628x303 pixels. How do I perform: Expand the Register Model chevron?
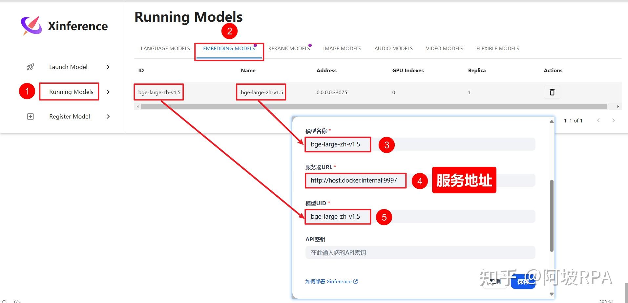click(x=108, y=116)
